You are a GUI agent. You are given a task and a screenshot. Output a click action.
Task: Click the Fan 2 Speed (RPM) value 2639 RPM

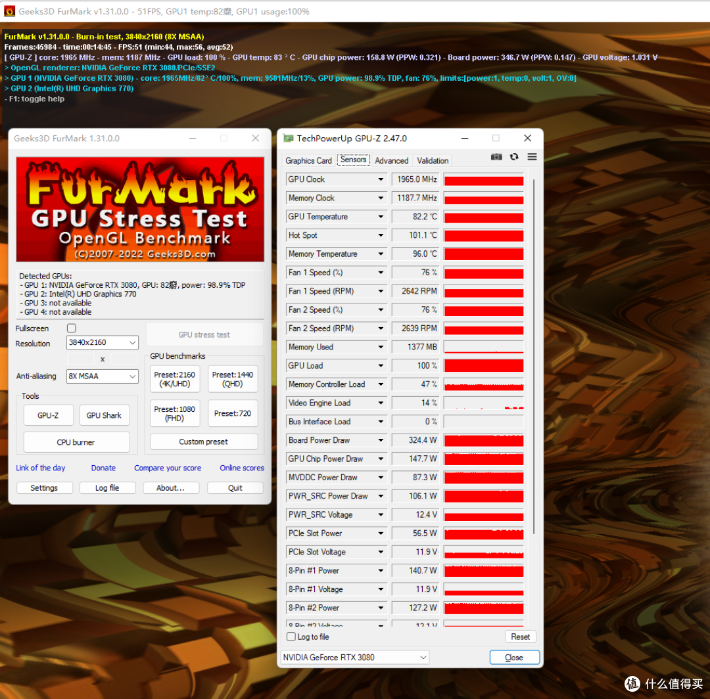point(415,328)
